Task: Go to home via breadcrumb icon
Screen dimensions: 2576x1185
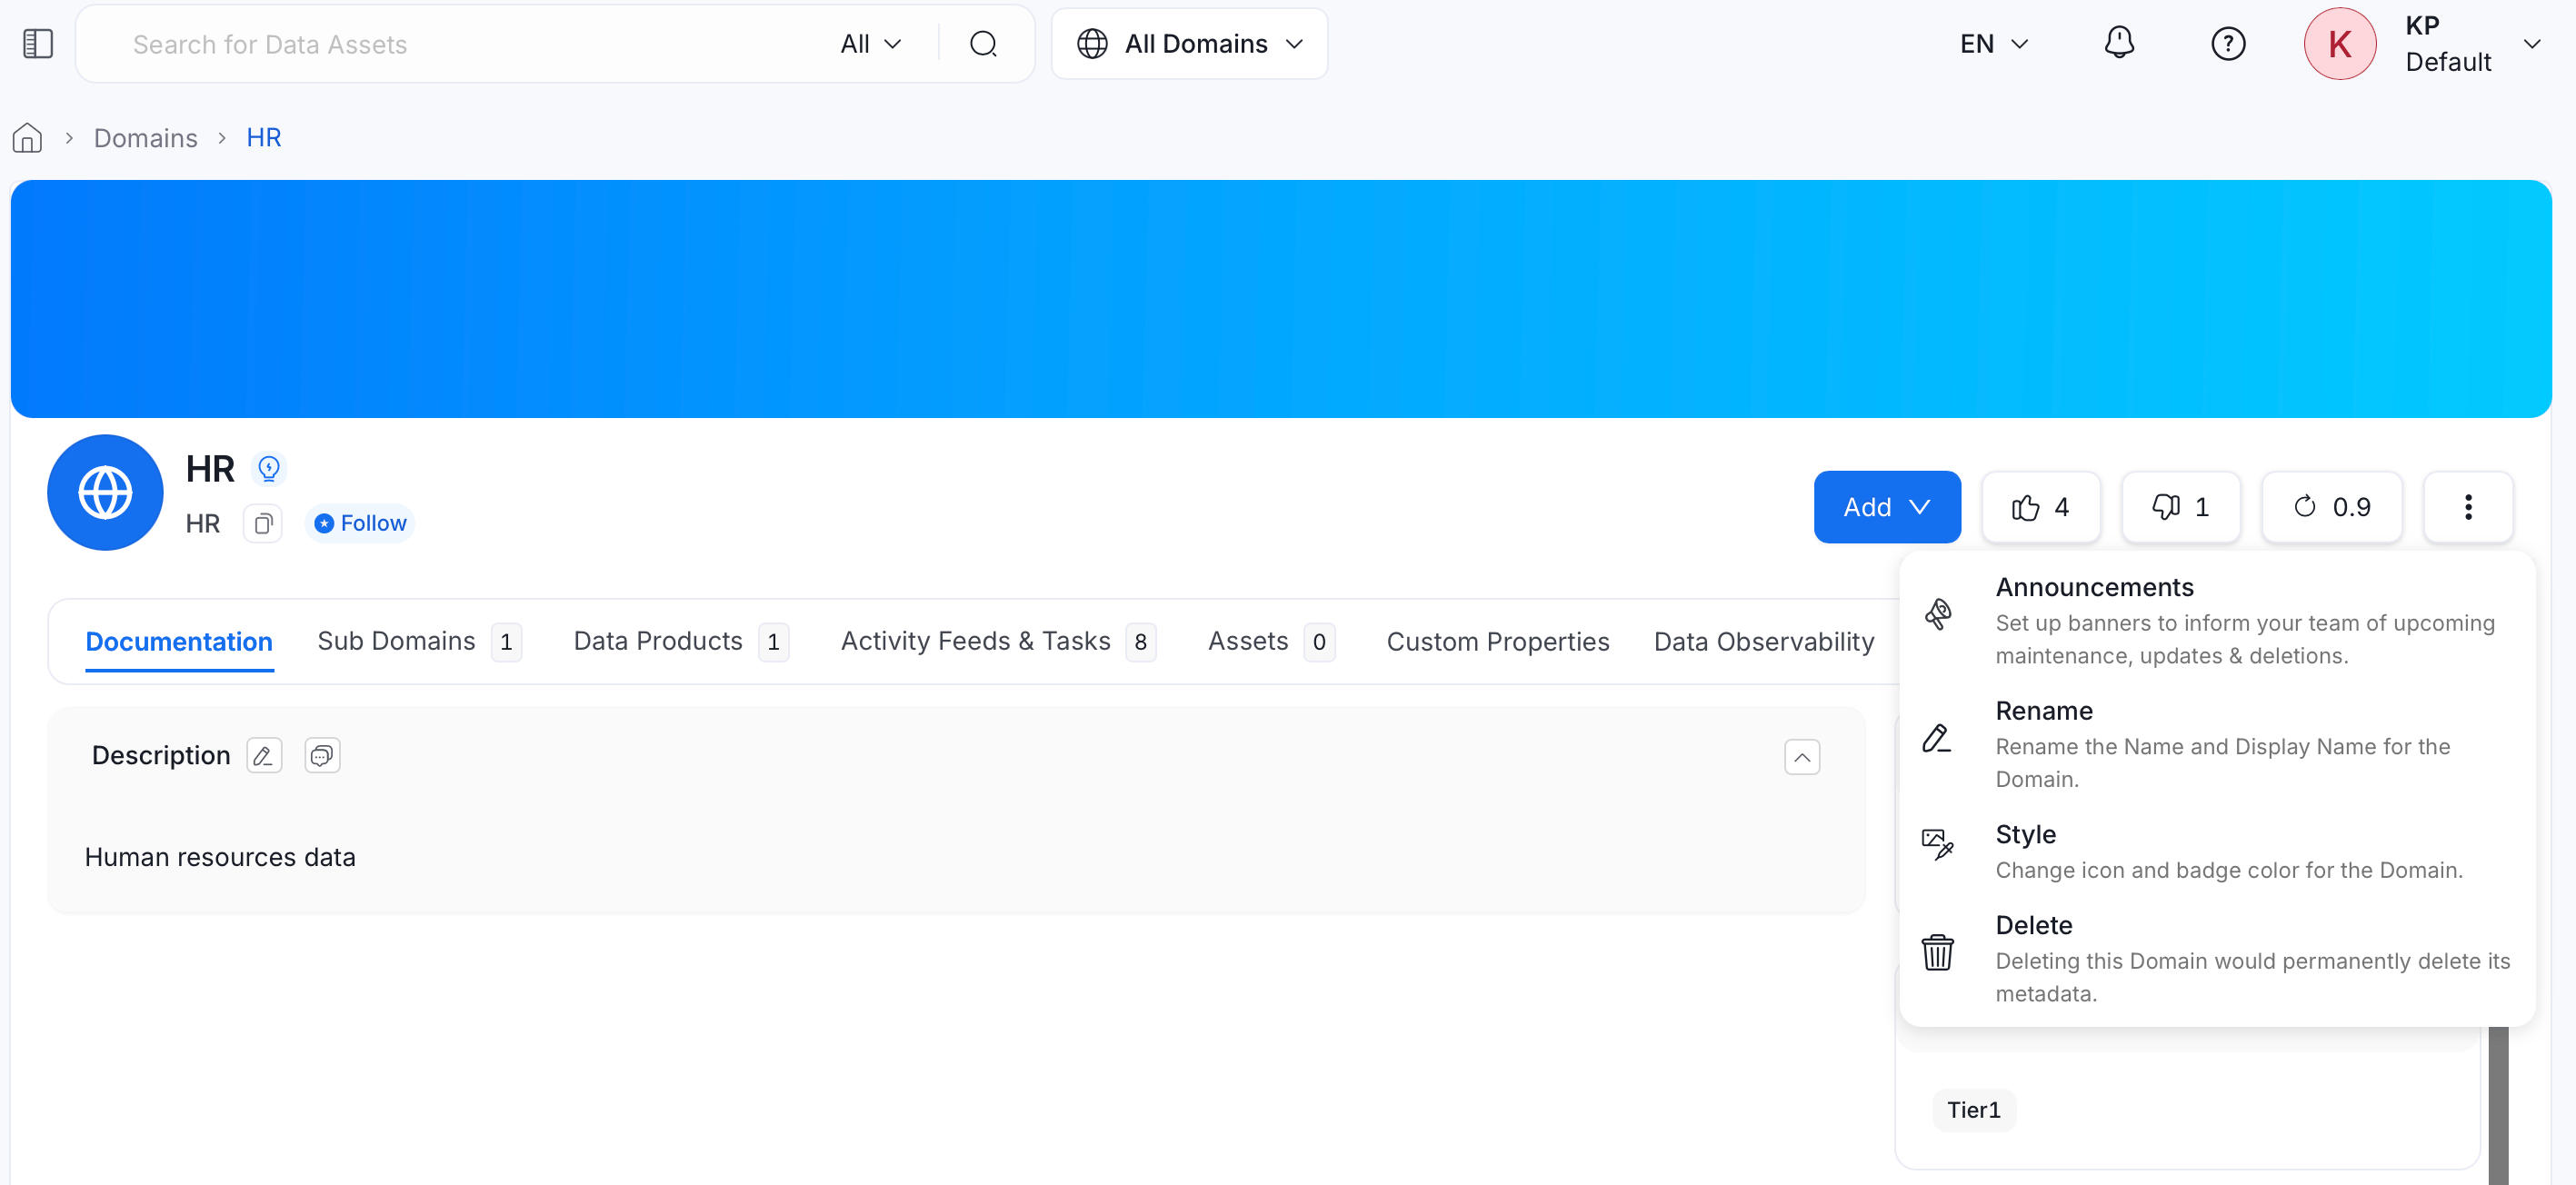Action: [x=27, y=138]
